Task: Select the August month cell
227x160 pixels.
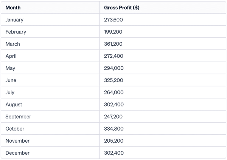Action: [14, 105]
